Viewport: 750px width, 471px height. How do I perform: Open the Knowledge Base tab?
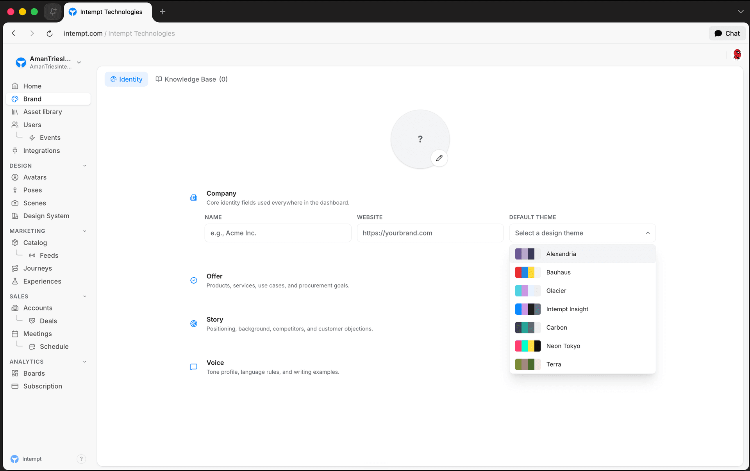(191, 79)
